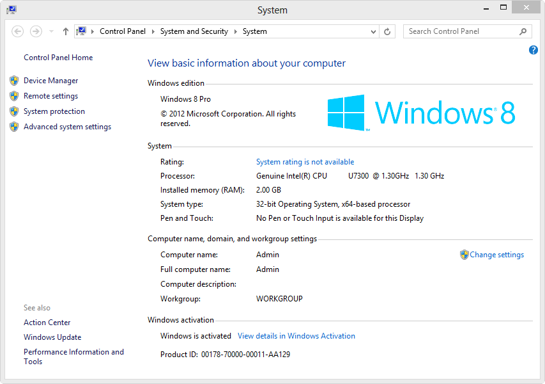Screen dimensions: 545x384
Task: Click the shield icon beside System protection
Action: tap(14, 111)
